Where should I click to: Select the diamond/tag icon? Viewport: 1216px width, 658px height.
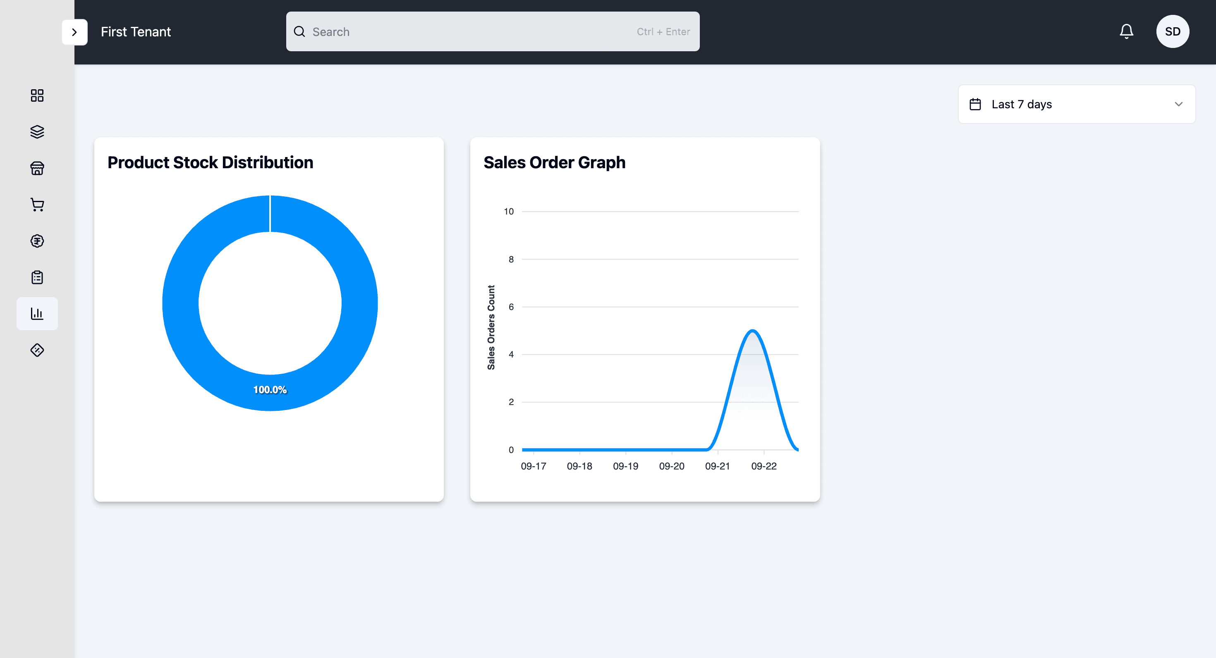[38, 350]
